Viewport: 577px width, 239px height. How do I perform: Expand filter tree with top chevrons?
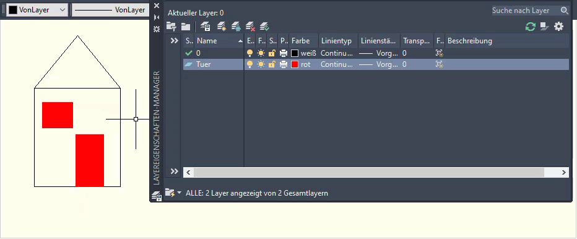pyautogui.click(x=175, y=40)
